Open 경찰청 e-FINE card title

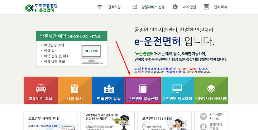coord(96,118)
